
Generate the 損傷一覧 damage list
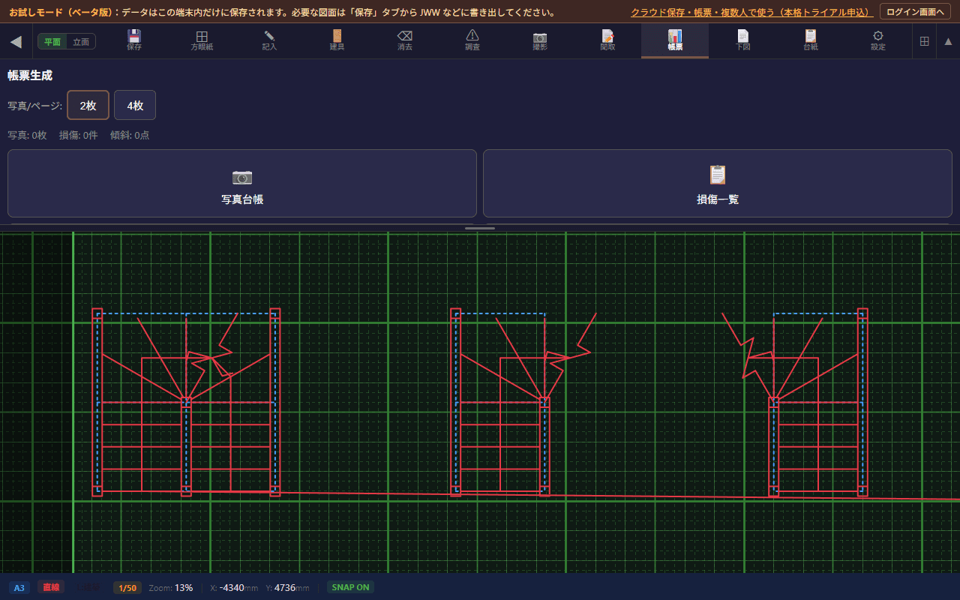coord(718,184)
